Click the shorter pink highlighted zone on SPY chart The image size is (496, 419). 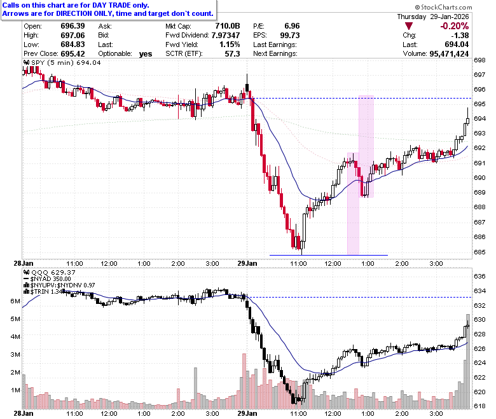(353, 203)
